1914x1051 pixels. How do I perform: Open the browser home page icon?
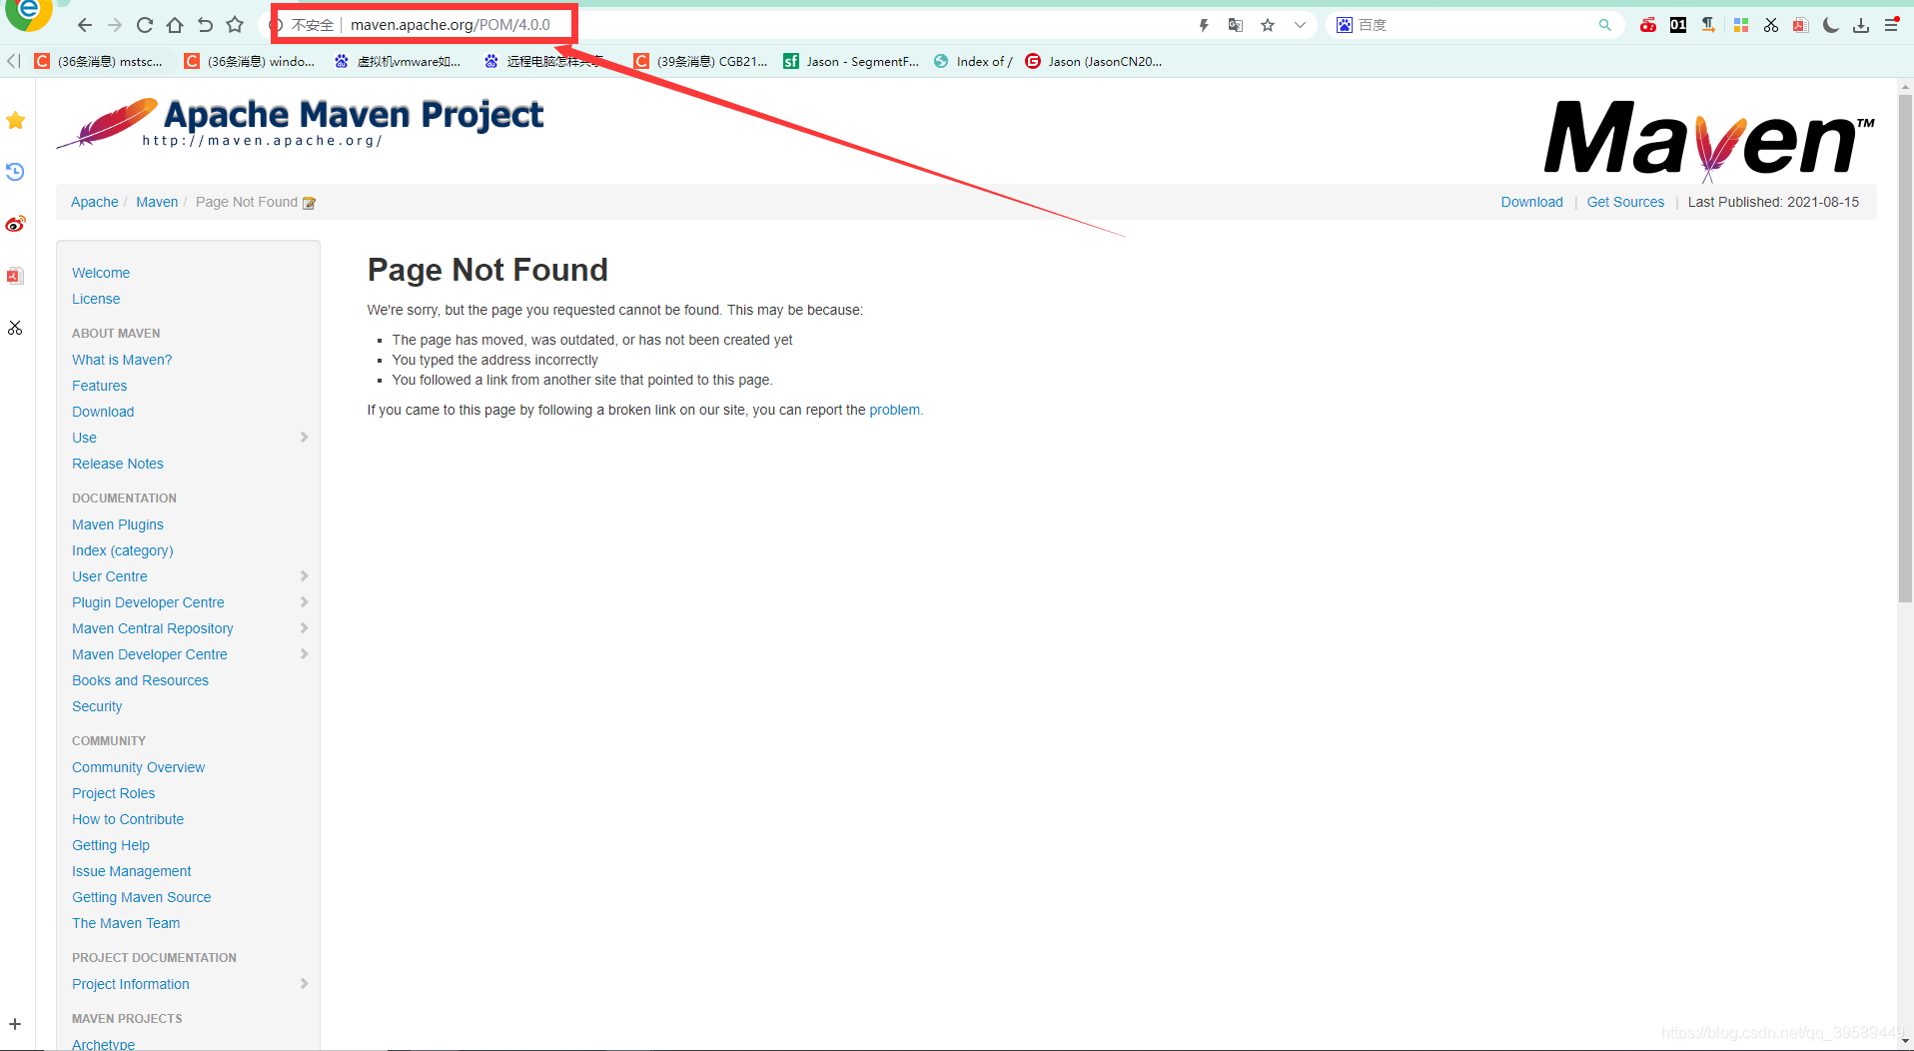tap(175, 25)
